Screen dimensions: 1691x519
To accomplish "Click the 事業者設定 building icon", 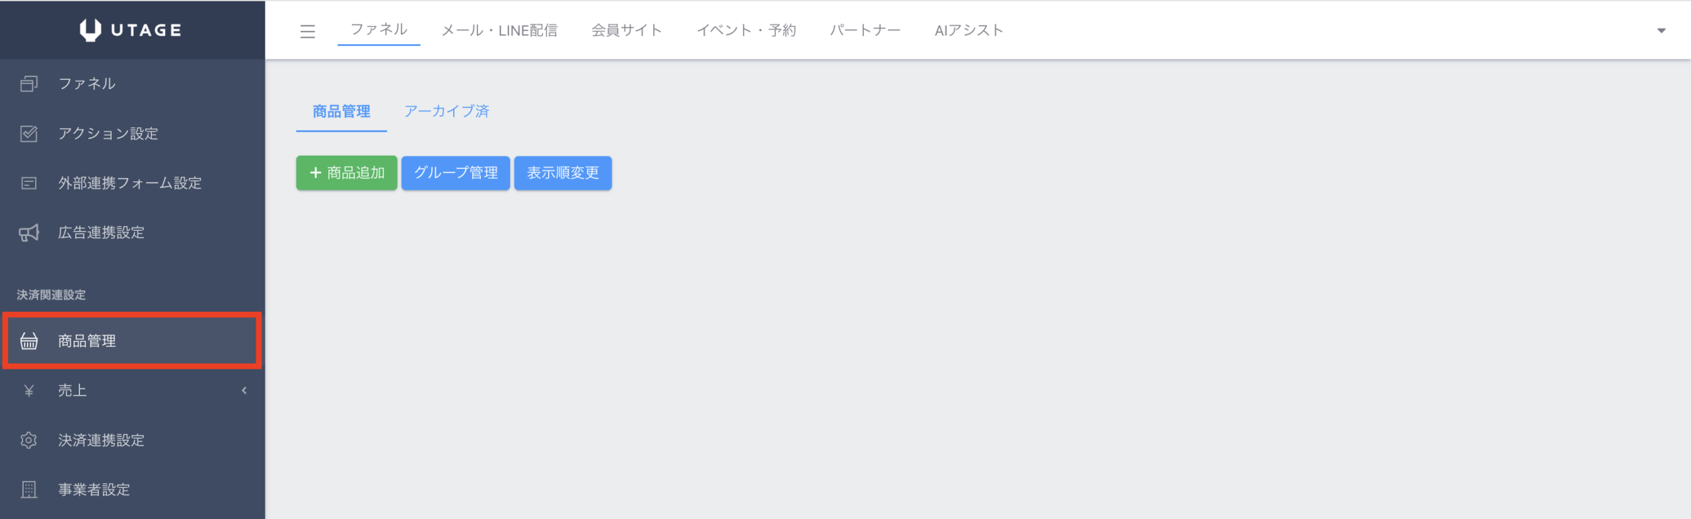I will [x=28, y=489].
